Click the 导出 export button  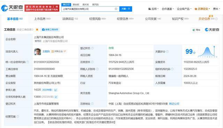pyautogui.click(x=197, y=30)
